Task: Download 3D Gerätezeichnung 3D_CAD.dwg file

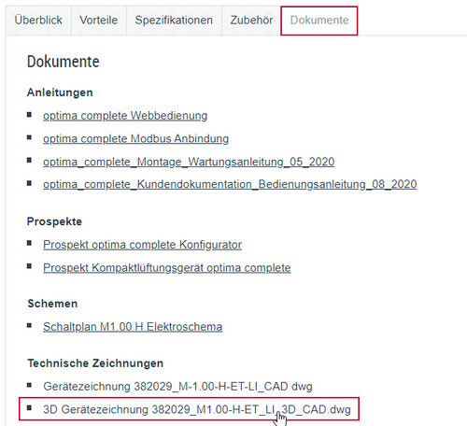Action: [197, 409]
